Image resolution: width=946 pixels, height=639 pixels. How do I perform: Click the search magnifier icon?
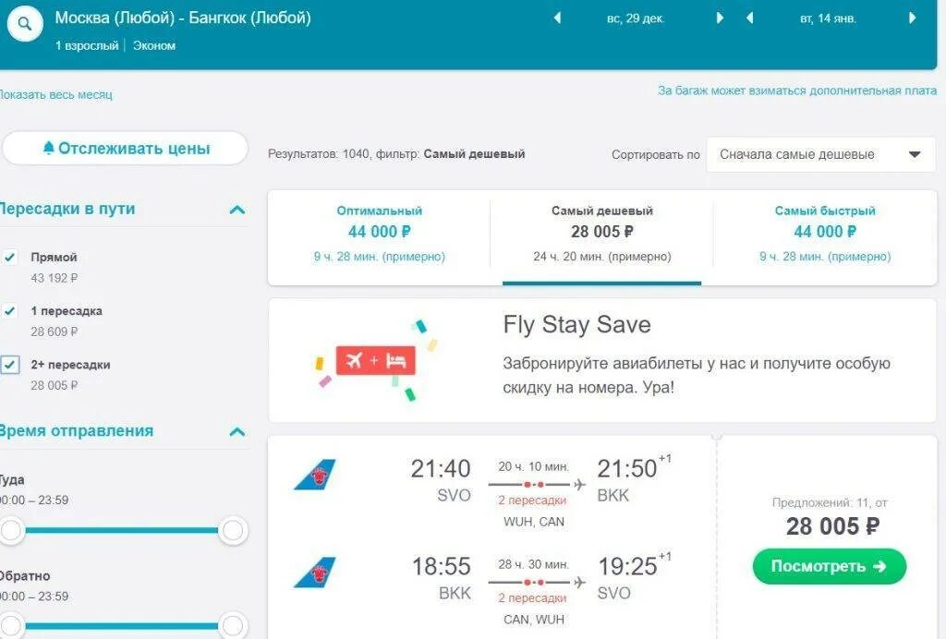pos(24,24)
